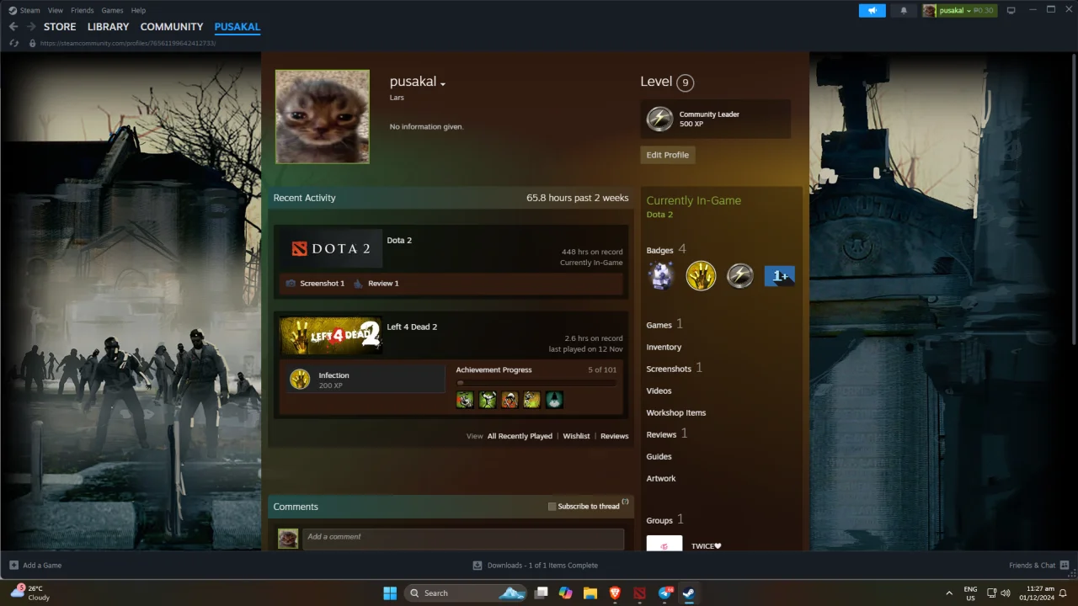Go forward with the right arrow

tap(30, 27)
